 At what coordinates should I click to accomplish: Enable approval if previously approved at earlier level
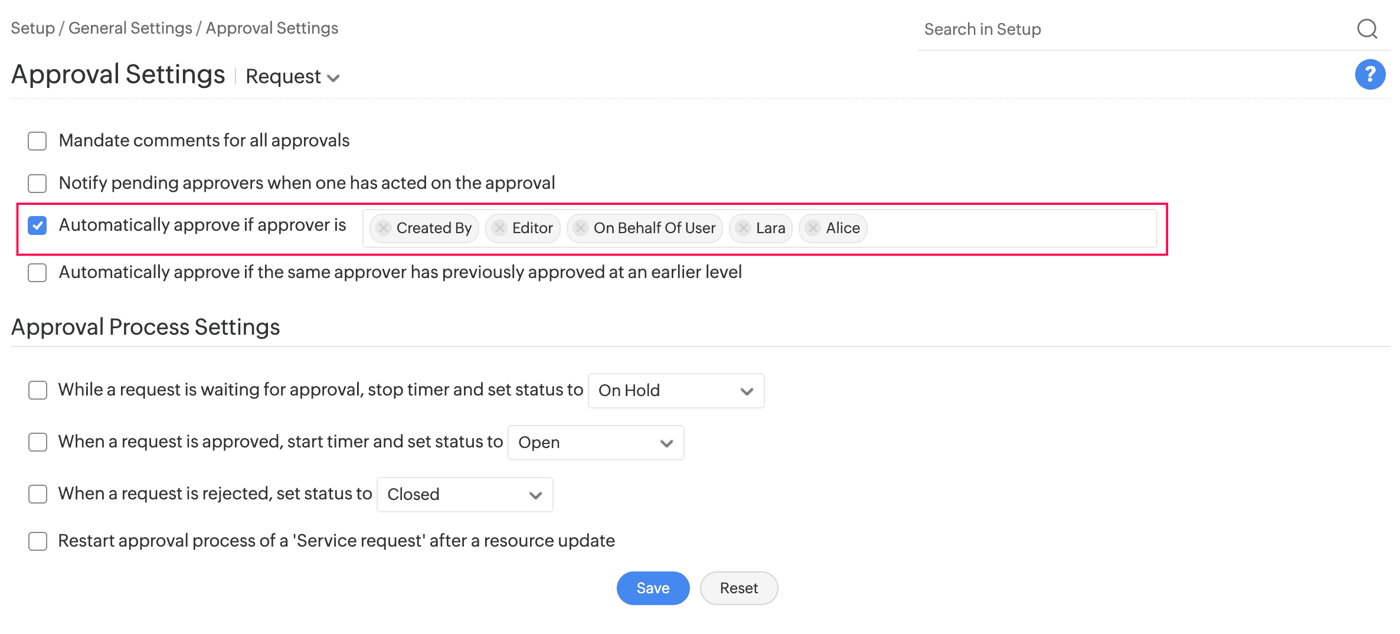pyautogui.click(x=37, y=272)
